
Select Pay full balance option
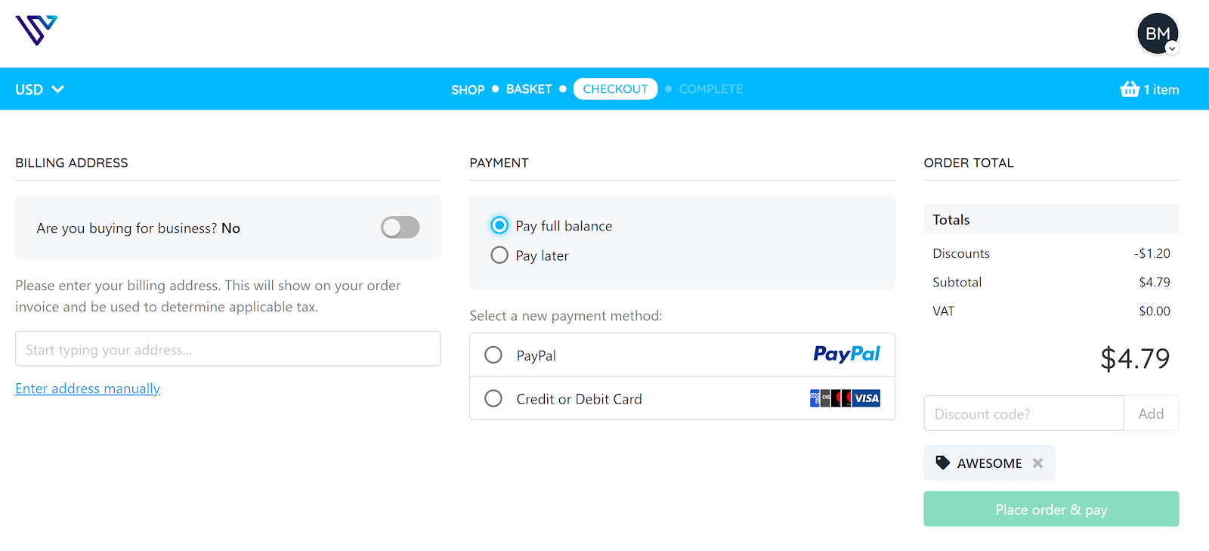(499, 225)
